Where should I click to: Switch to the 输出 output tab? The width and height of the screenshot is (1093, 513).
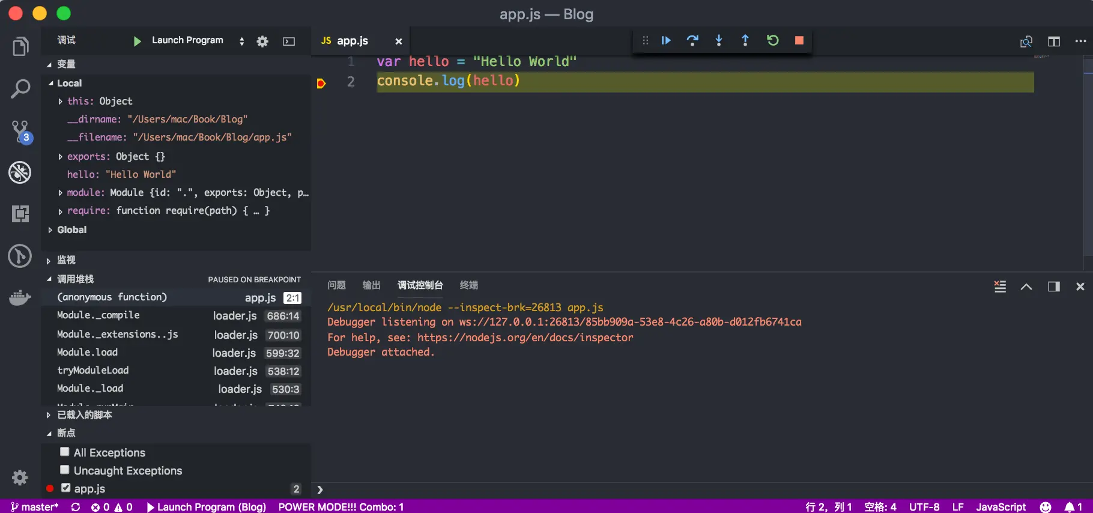tap(371, 285)
